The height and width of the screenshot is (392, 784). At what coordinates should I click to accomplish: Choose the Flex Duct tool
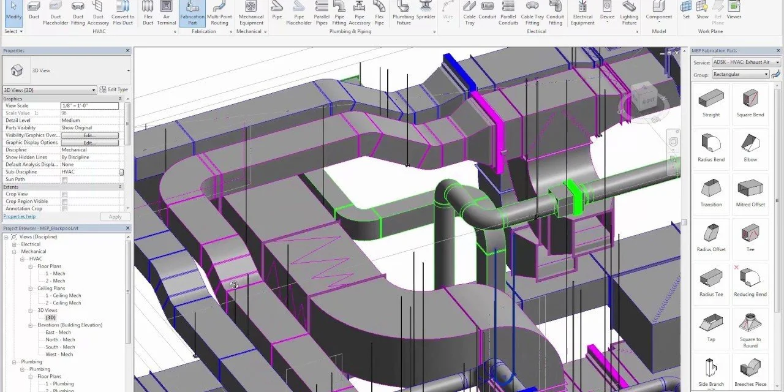click(x=148, y=12)
